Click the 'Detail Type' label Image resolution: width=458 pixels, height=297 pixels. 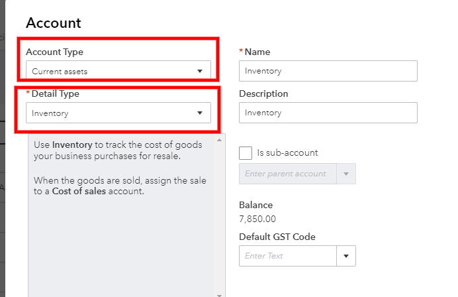click(56, 94)
